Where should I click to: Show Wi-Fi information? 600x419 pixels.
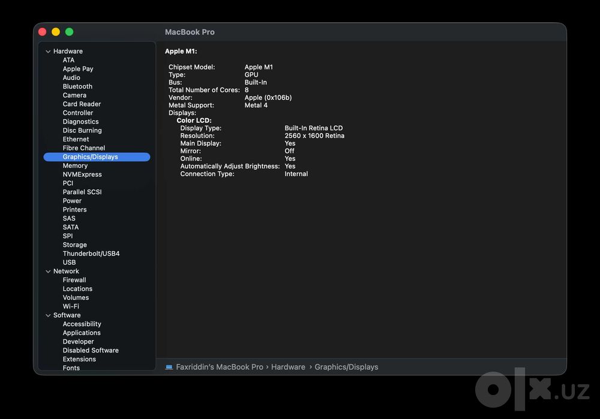coord(71,306)
